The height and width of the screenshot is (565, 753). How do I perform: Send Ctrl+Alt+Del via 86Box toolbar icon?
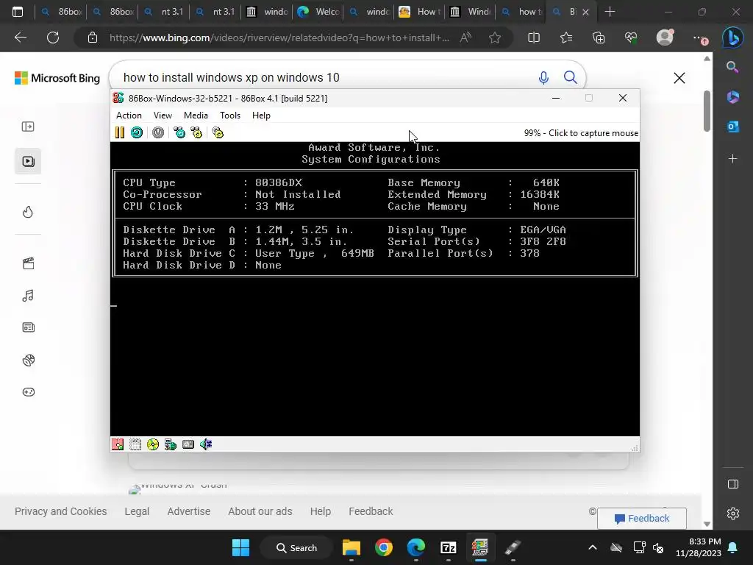pos(179,132)
